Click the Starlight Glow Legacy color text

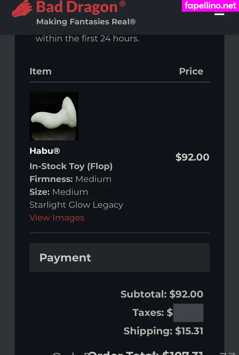coord(76,205)
